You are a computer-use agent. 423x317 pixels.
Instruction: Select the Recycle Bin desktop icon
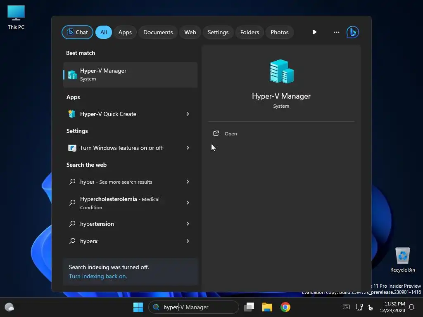(x=402, y=260)
